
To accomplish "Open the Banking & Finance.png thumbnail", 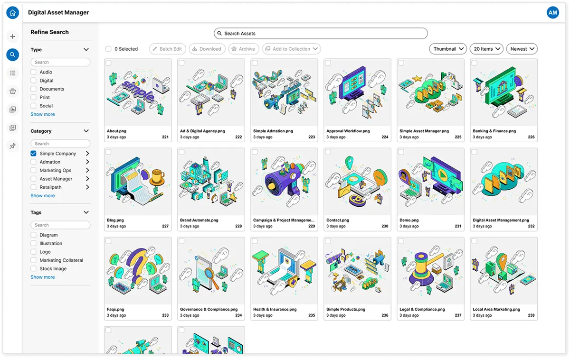I will (x=503, y=92).
